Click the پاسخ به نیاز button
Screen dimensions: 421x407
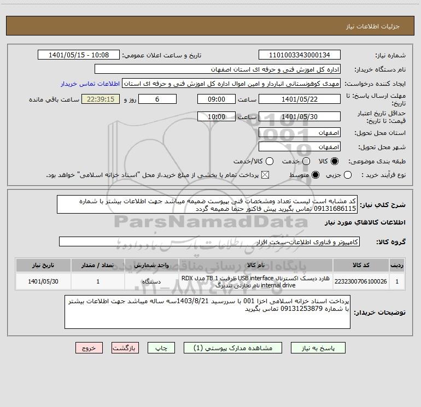[x=318, y=348]
